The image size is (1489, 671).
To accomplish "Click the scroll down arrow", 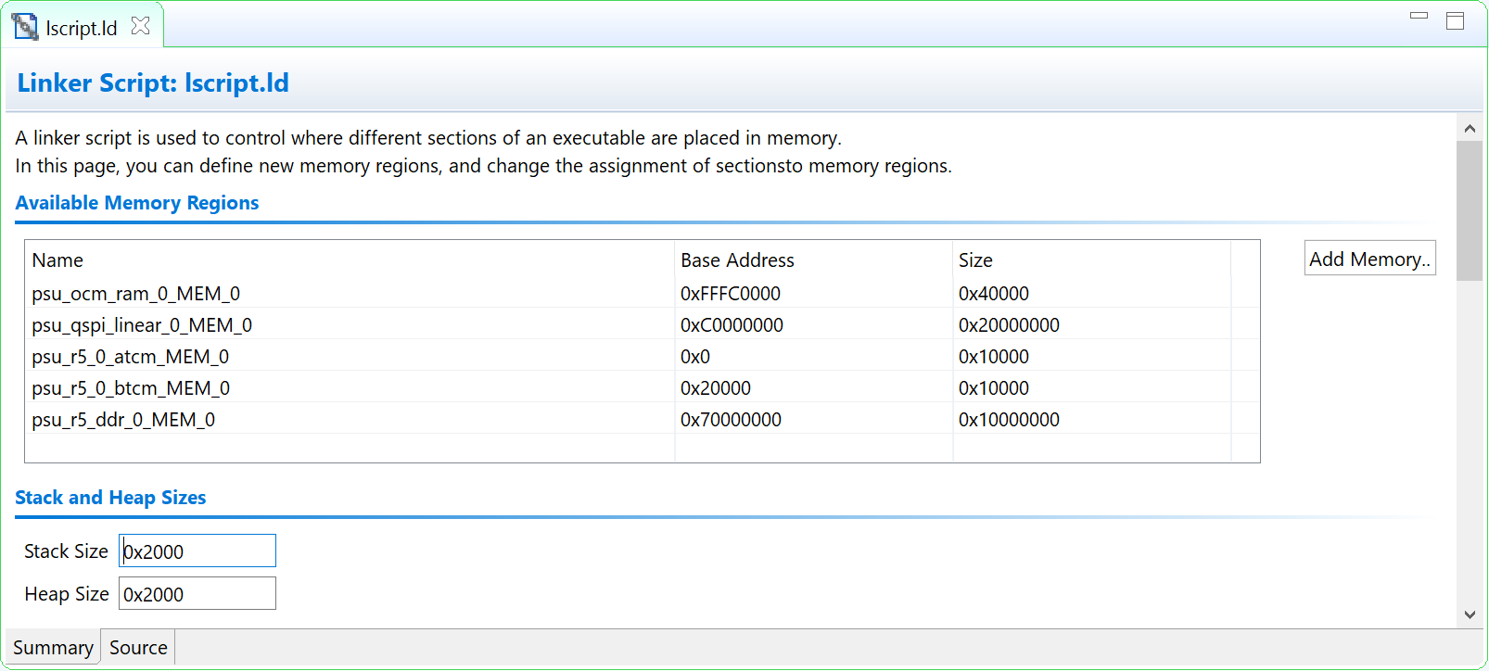I will (1470, 614).
